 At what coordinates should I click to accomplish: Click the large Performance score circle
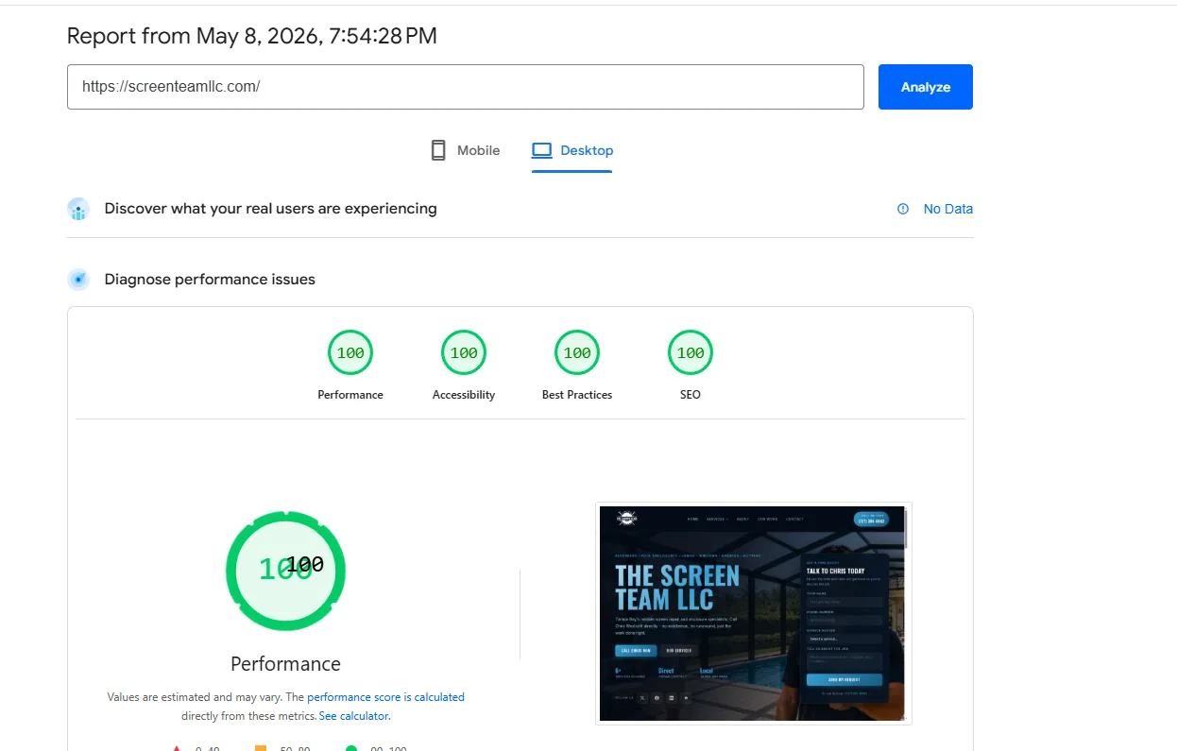point(285,571)
